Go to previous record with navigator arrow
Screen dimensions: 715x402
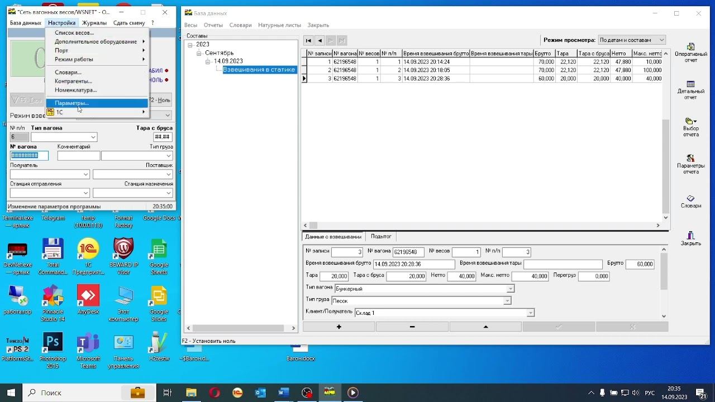[x=320, y=40]
